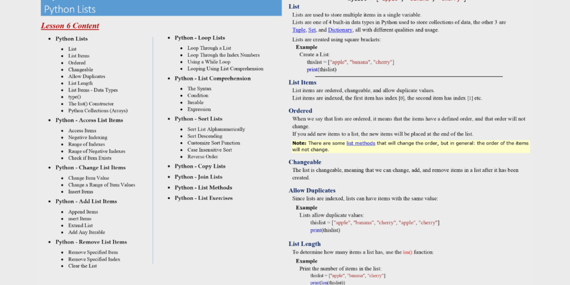Click 'Extend List' bullet

[80, 225]
